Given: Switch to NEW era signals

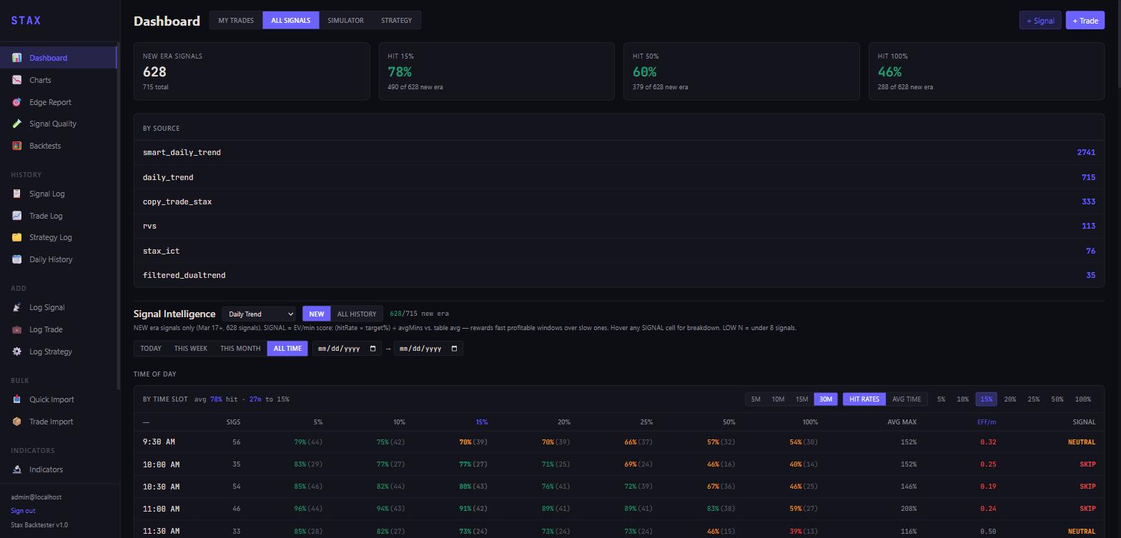Looking at the screenshot, I should click(316, 314).
